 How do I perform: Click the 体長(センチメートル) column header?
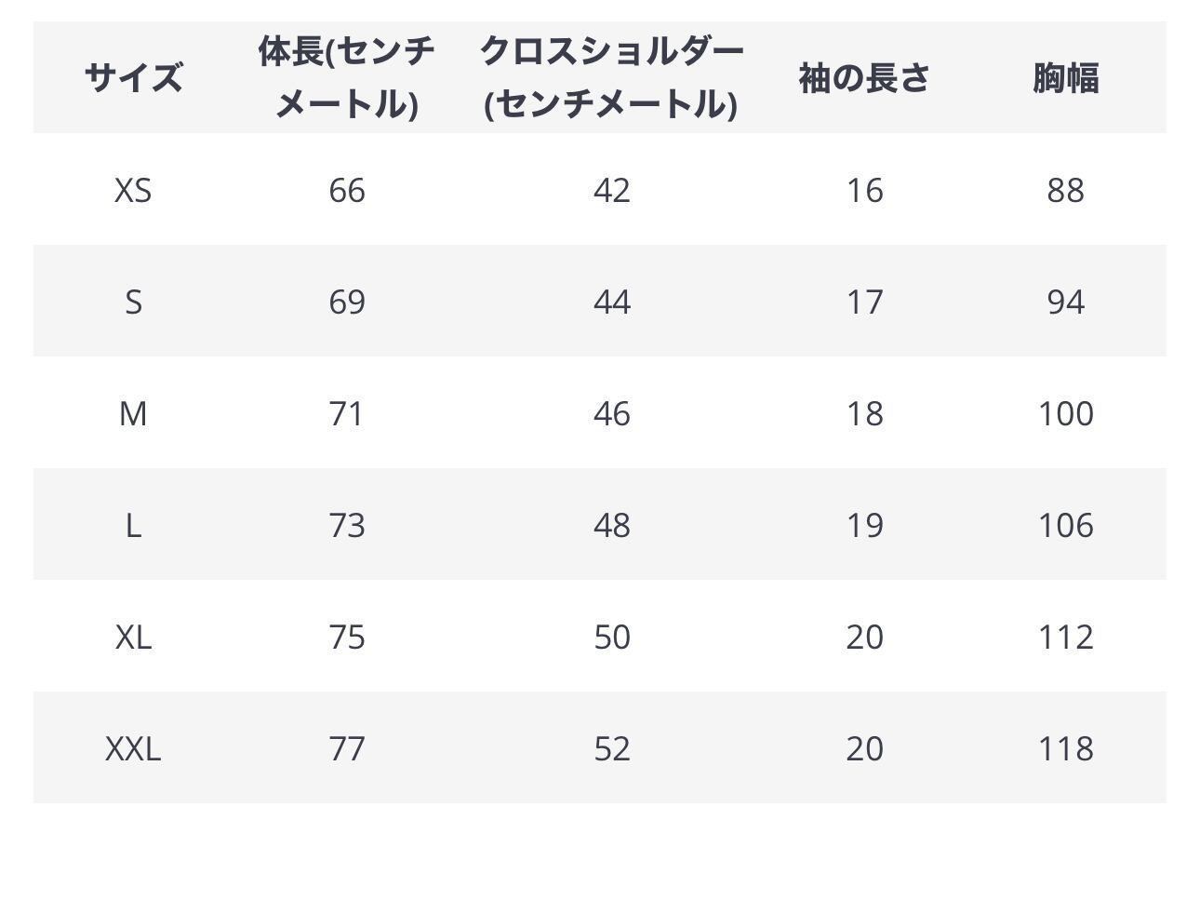click(346, 77)
